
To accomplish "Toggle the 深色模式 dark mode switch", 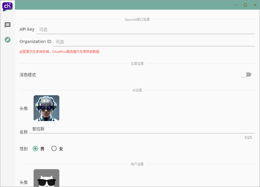I will tap(246, 75).
